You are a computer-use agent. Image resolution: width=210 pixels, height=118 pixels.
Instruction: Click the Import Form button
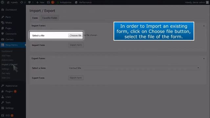76,45
